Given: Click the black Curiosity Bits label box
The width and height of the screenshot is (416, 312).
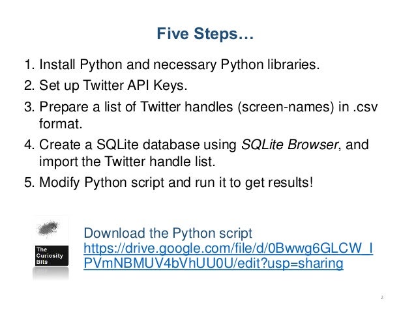Looking at the screenshot, I should coord(52,255).
